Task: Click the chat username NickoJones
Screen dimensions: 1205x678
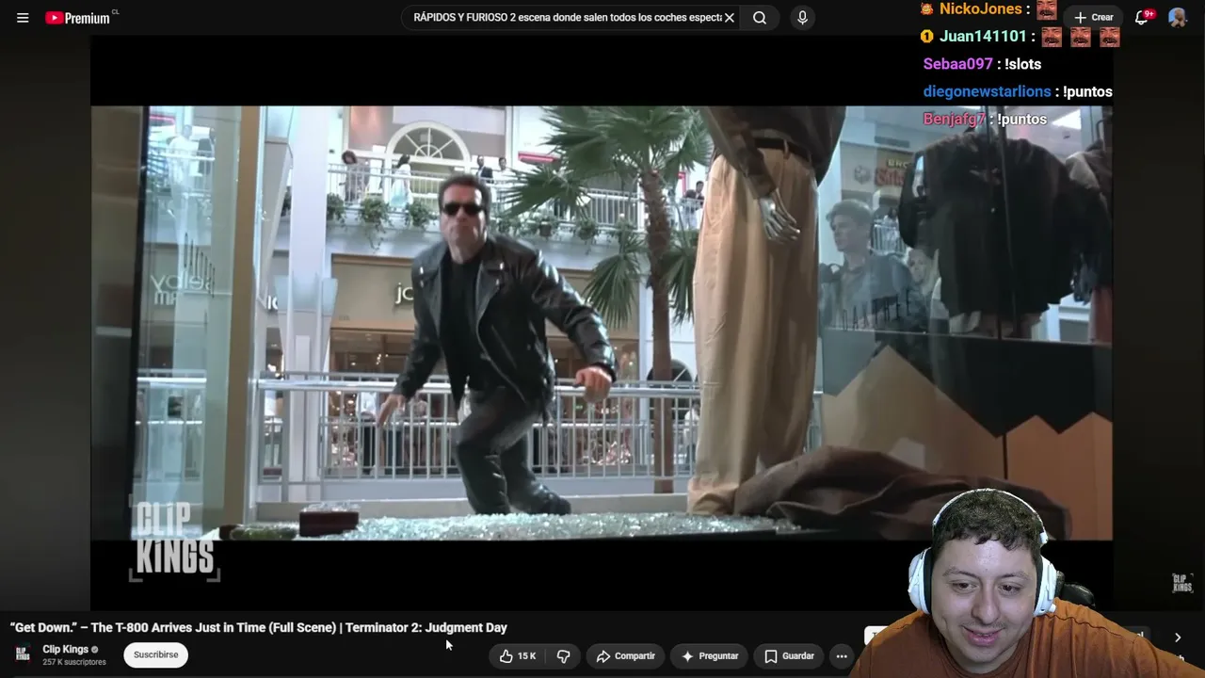Action: [981, 8]
